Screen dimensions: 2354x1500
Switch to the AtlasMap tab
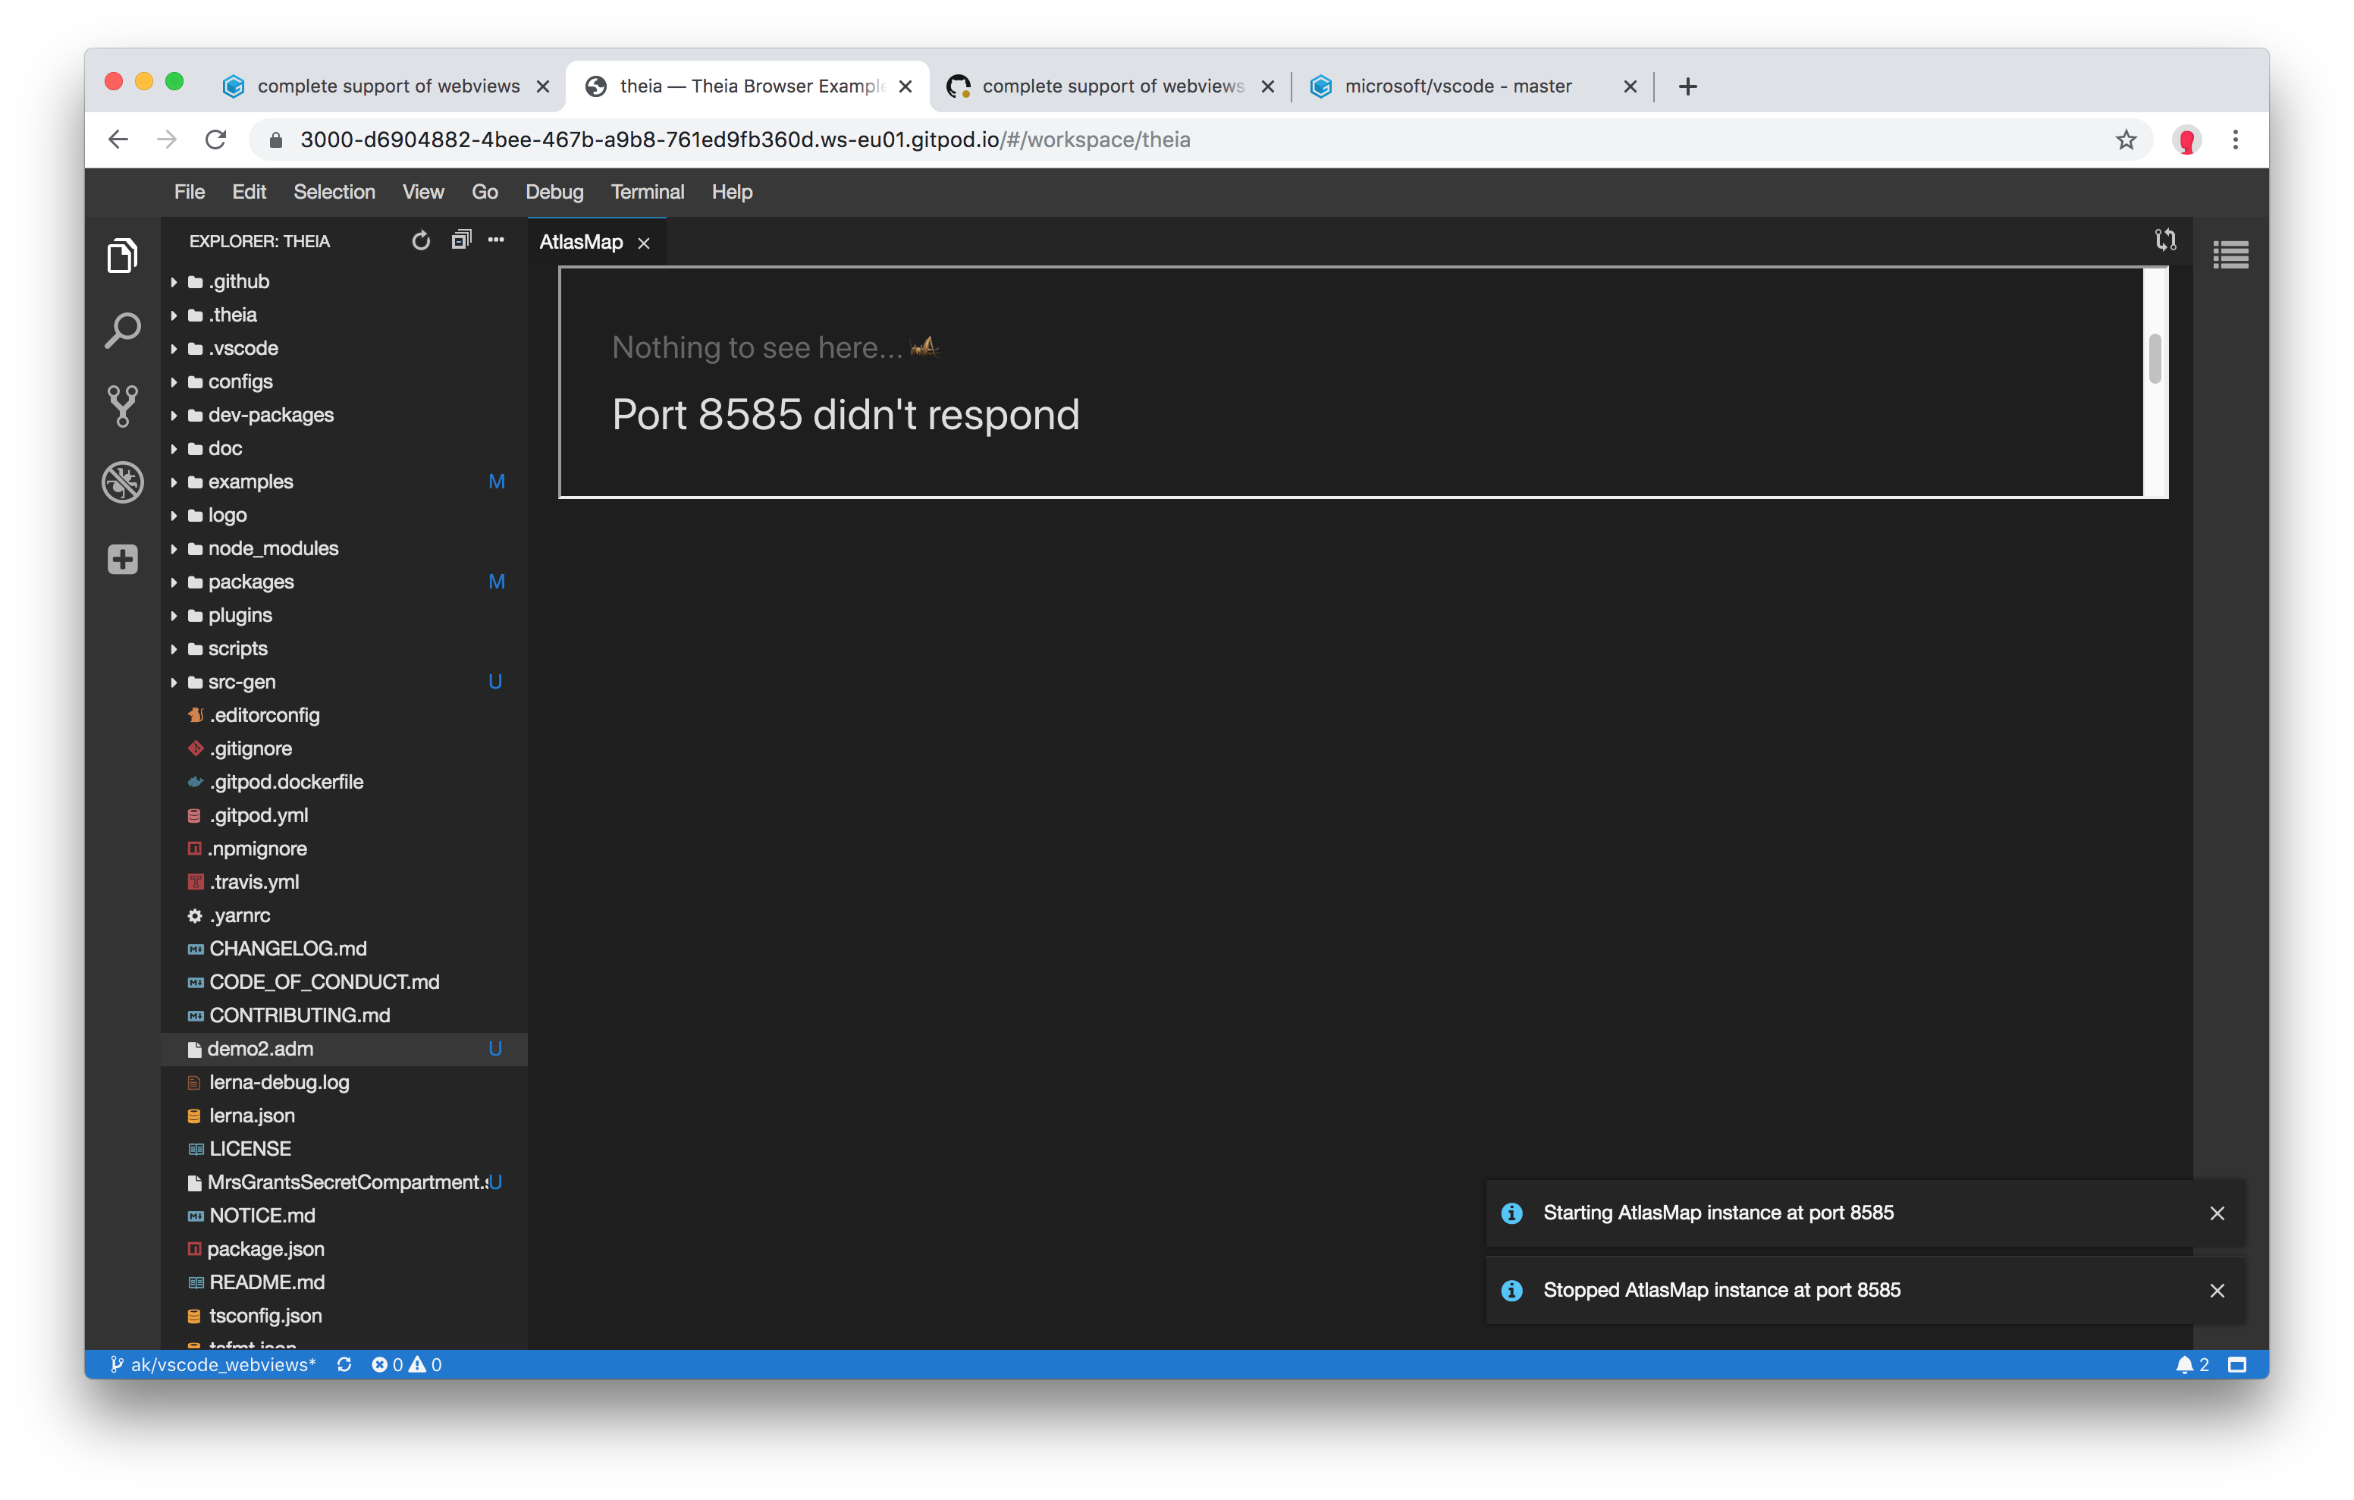tap(582, 241)
